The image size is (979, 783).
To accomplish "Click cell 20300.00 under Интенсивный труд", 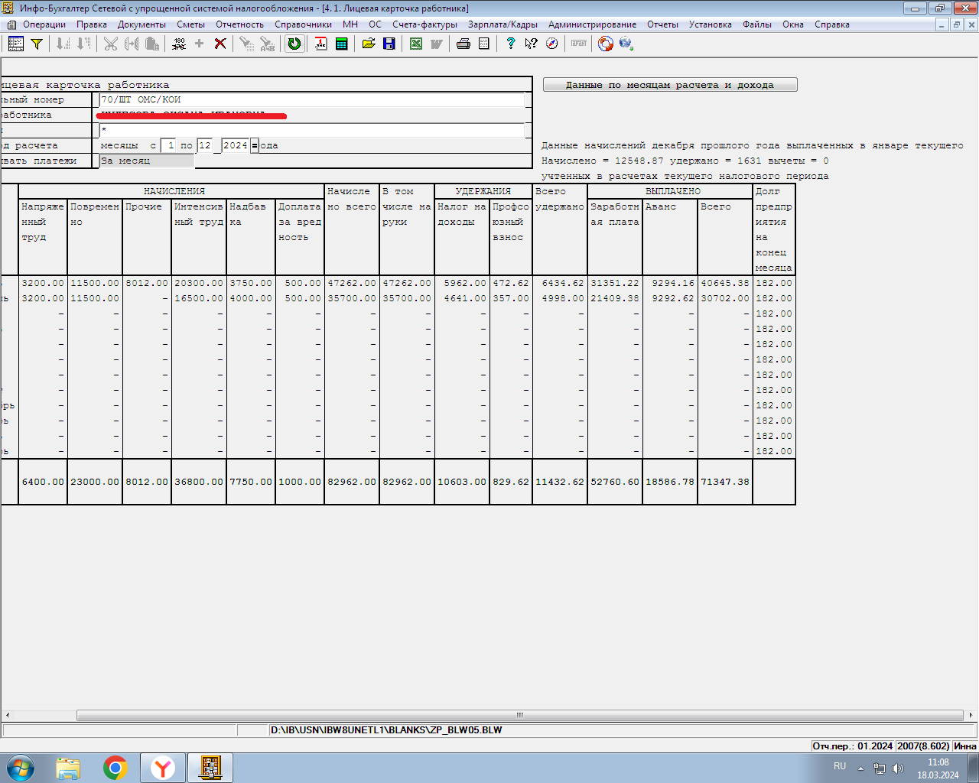I will tap(199, 283).
